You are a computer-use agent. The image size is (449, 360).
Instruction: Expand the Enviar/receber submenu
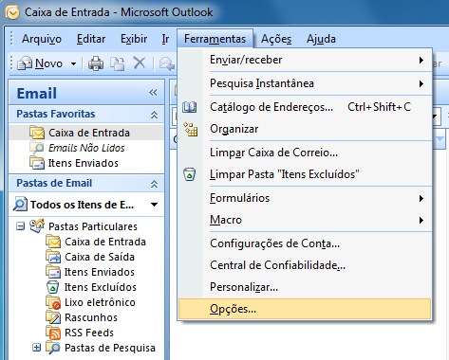(305, 60)
